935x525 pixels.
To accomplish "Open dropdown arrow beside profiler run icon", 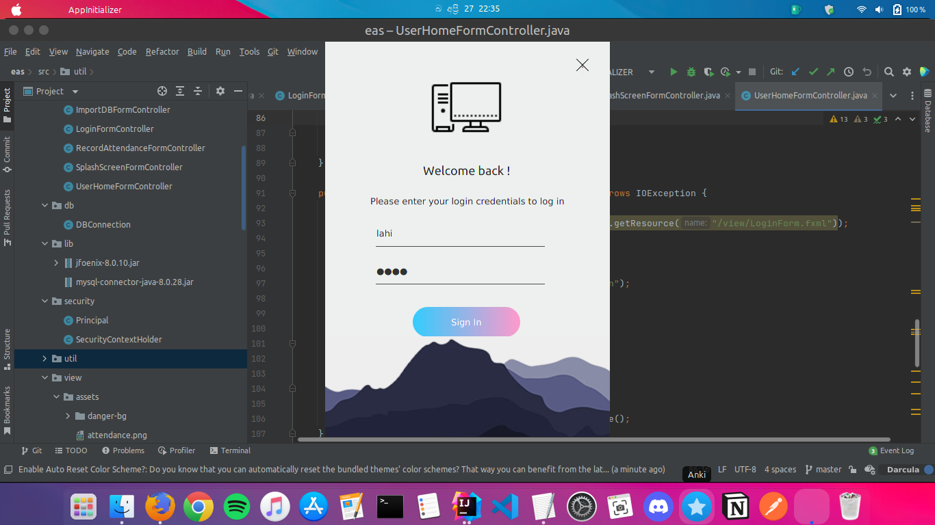I will (739, 72).
